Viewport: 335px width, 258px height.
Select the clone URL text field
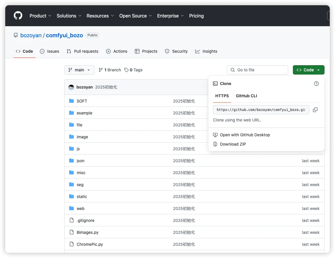[261, 110]
